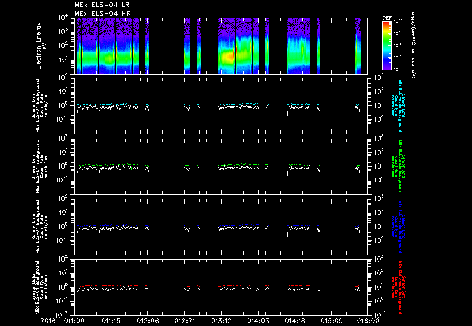Click the 10^-1 tick on bottom panel right axis
The width and height of the screenshot is (472, 326).
(379, 314)
